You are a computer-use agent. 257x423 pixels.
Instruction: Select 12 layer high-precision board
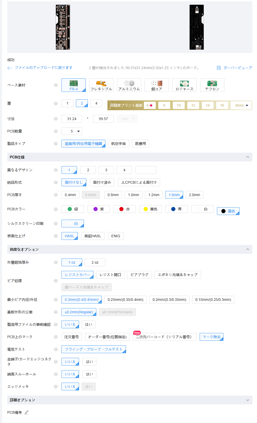[x=193, y=105]
